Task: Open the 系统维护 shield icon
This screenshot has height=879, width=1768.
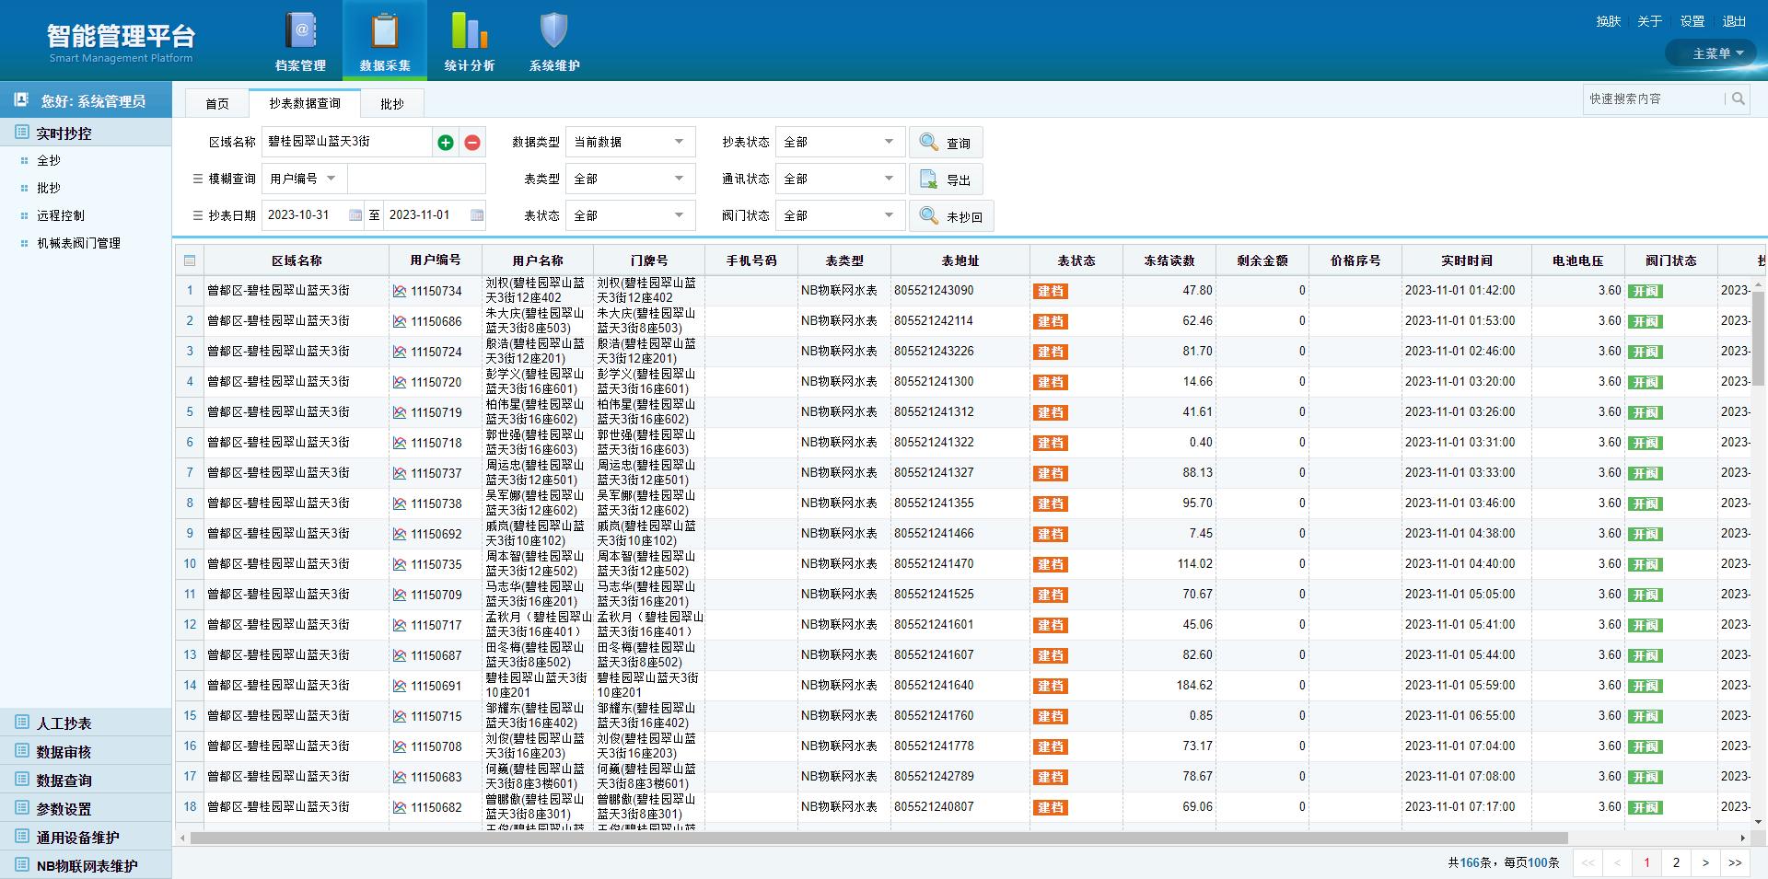Action: 553,31
